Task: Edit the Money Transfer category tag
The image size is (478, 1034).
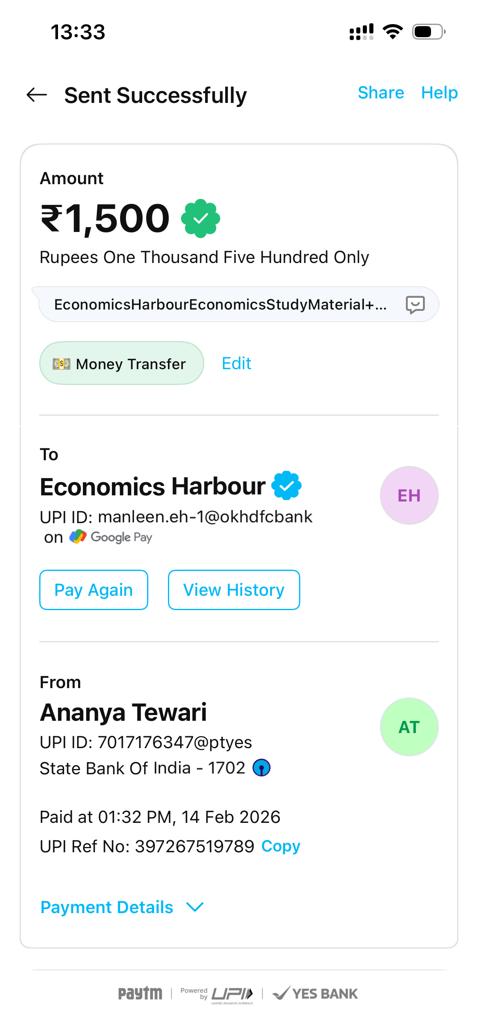Action: [236, 363]
